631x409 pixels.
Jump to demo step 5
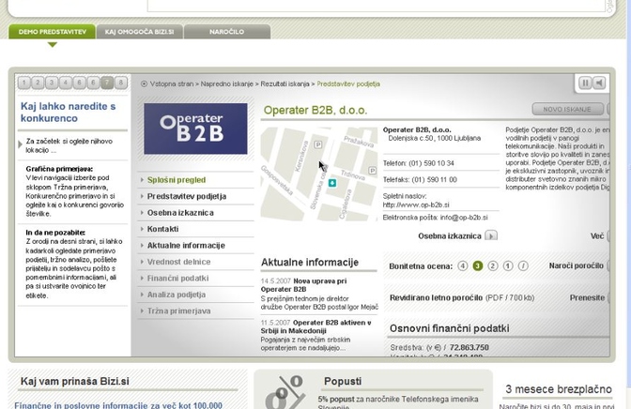pos(79,83)
